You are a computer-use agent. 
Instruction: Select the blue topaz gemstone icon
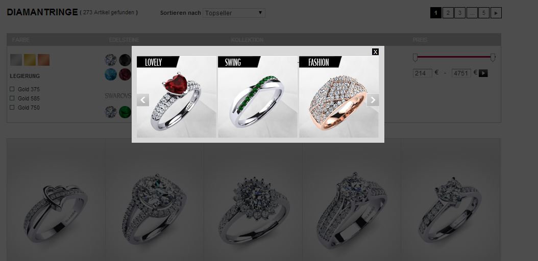point(110,74)
